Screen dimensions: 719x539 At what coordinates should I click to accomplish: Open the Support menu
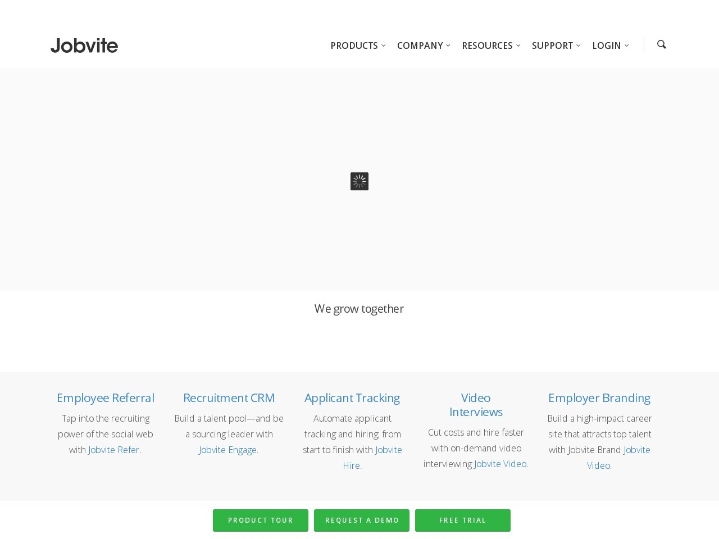[552, 45]
